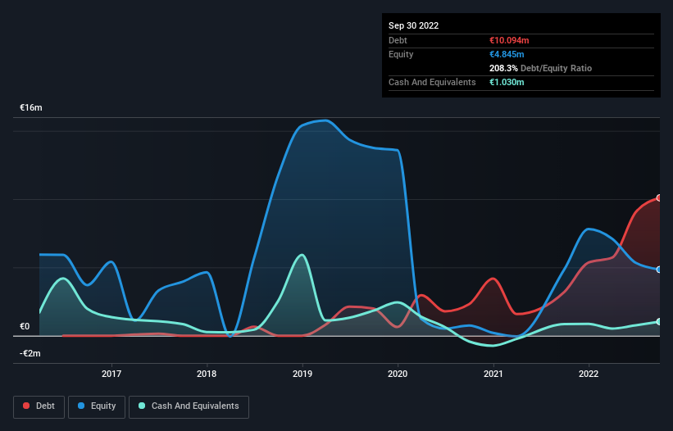This screenshot has height=431, width=673.
Task: Click the 2021 x-axis label
Action: [x=493, y=374]
